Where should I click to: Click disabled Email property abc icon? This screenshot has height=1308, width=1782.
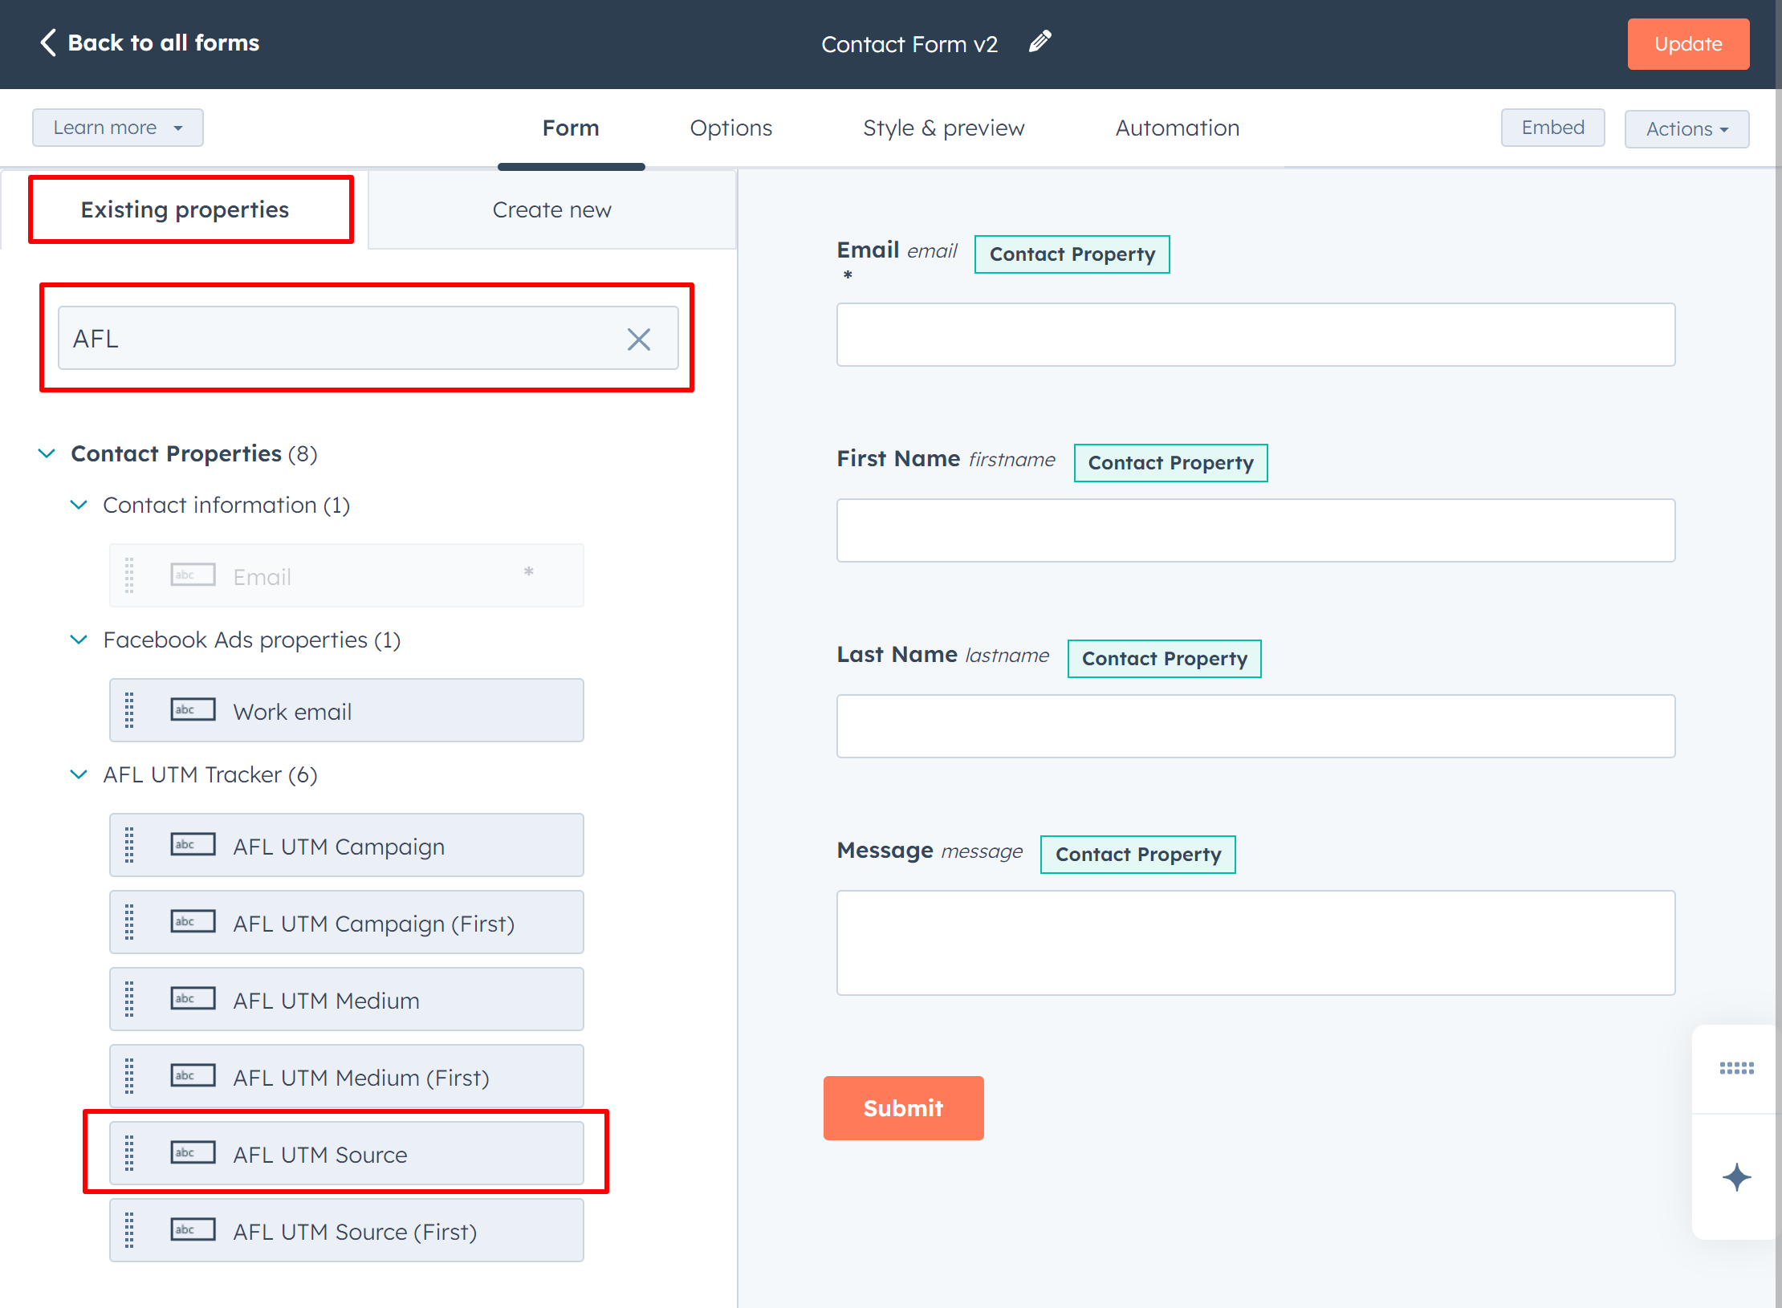pos(193,575)
